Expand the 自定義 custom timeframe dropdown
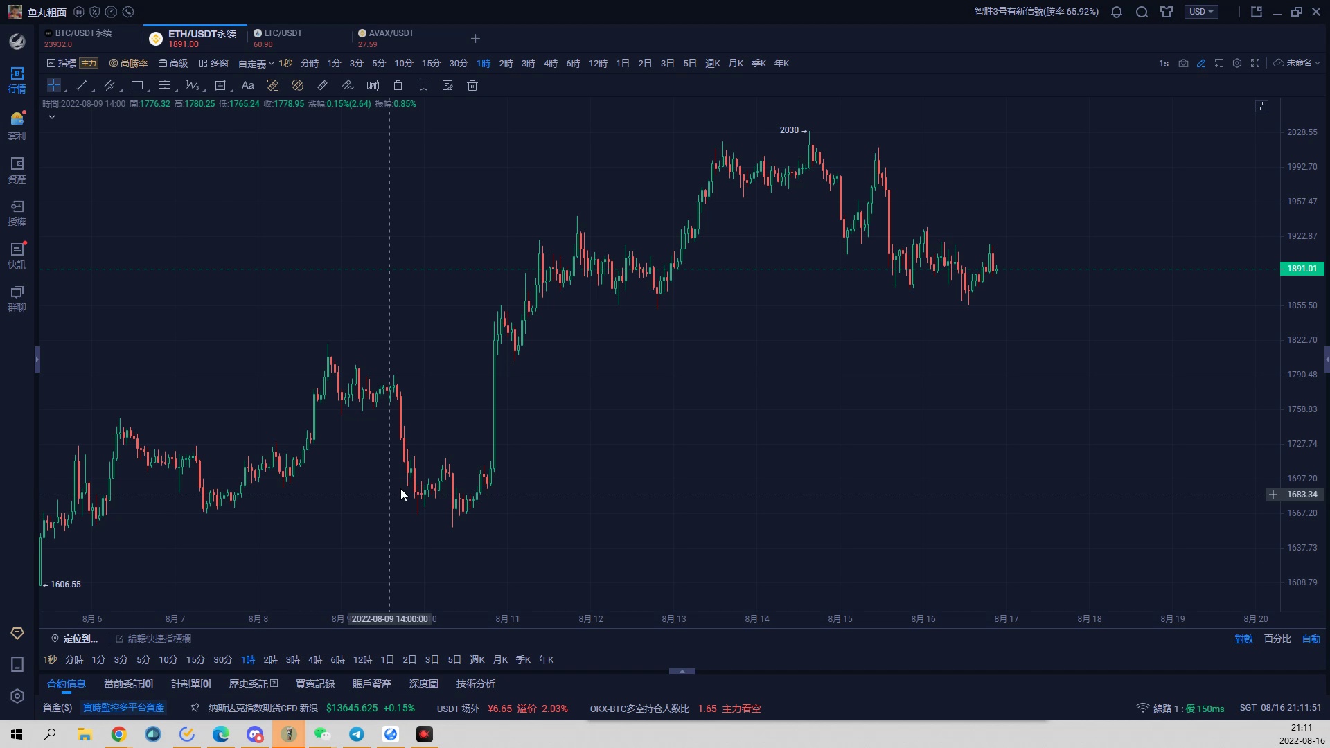 pyautogui.click(x=256, y=63)
